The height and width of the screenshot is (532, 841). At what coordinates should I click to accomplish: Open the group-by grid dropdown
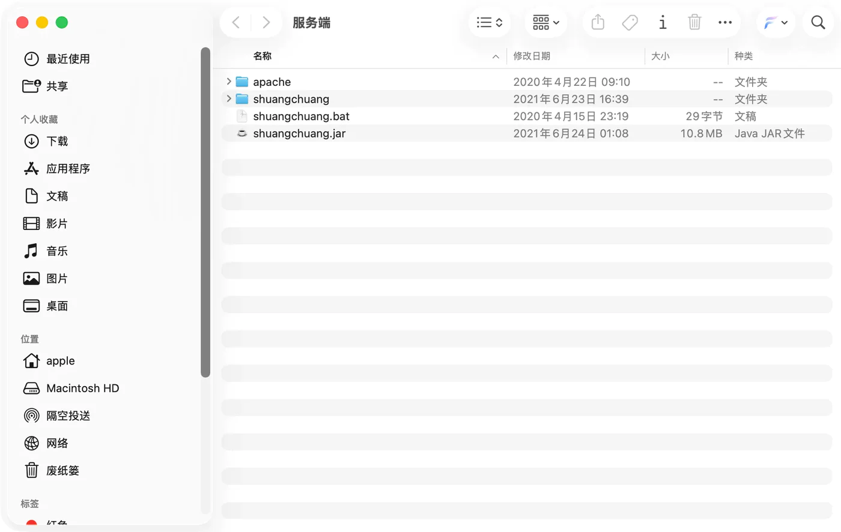pos(546,23)
